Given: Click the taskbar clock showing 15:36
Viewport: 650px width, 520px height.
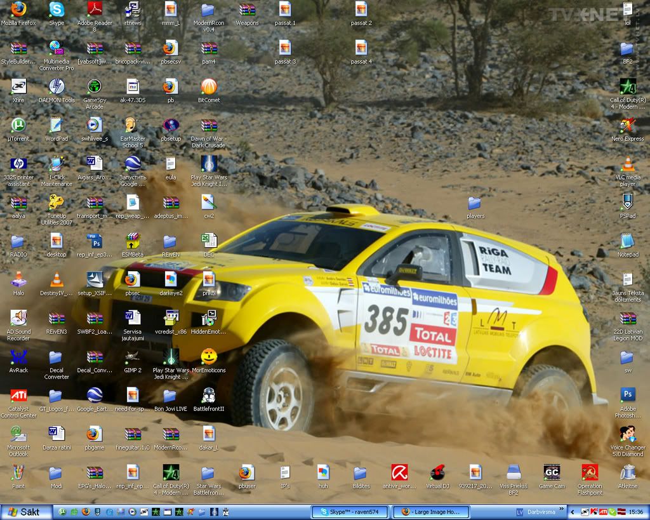Looking at the screenshot, I should (636, 512).
